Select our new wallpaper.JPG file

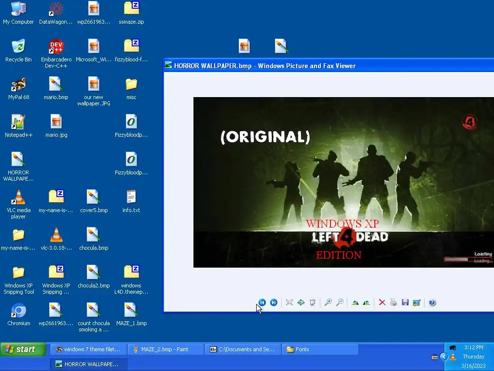click(x=94, y=91)
